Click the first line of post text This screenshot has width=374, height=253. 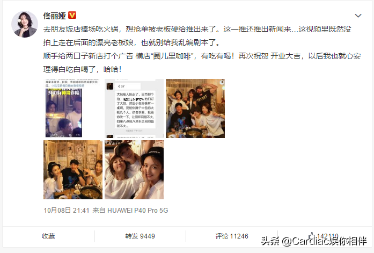tap(197, 29)
